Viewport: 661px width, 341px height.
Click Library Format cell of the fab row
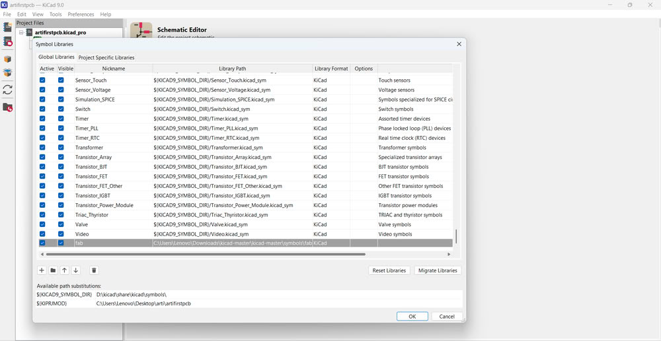331,243
